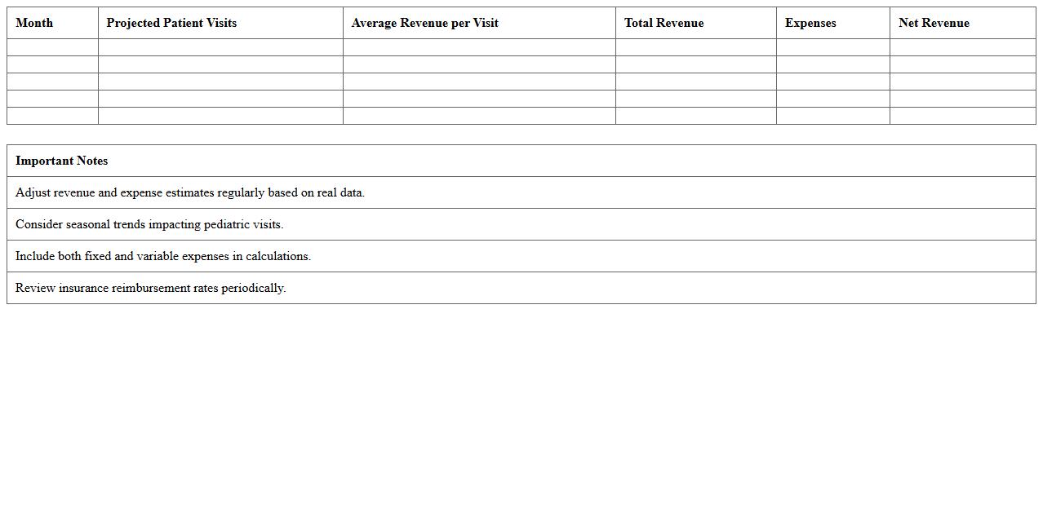Screen dimensions: 1043x530
Task: Select the third empty cell under Expenses
Action: click(x=832, y=82)
